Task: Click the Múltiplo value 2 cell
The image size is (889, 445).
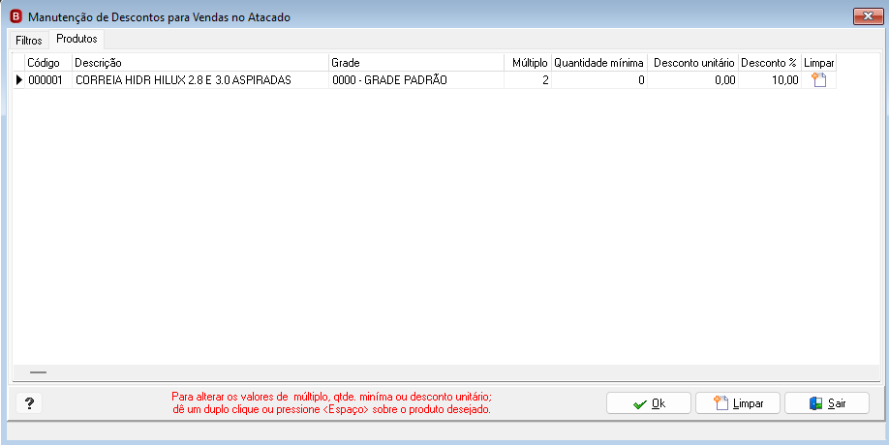Action: [x=528, y=80]
